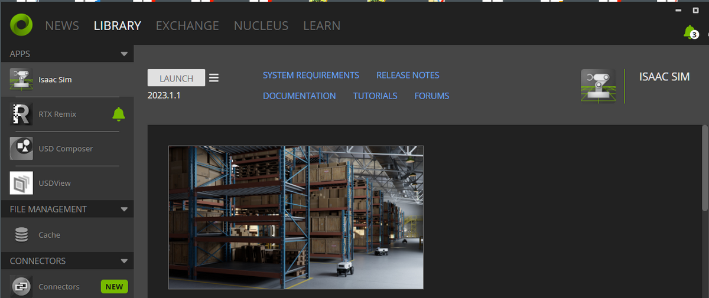Collapse the CONNECTORS section

click(124, 261)
